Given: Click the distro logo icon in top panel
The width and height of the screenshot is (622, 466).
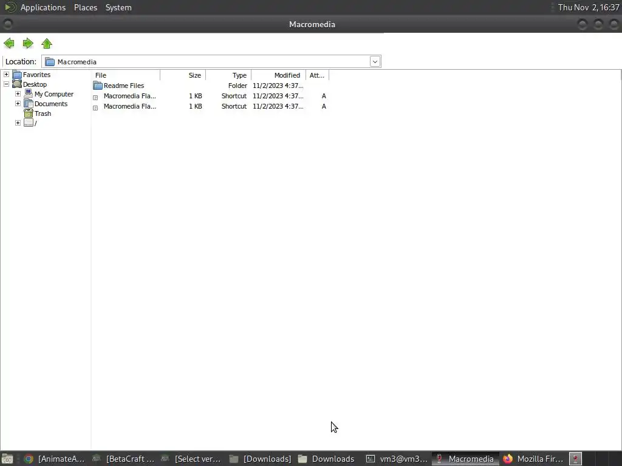Looking at the screenshot, I should coord(10,7).
